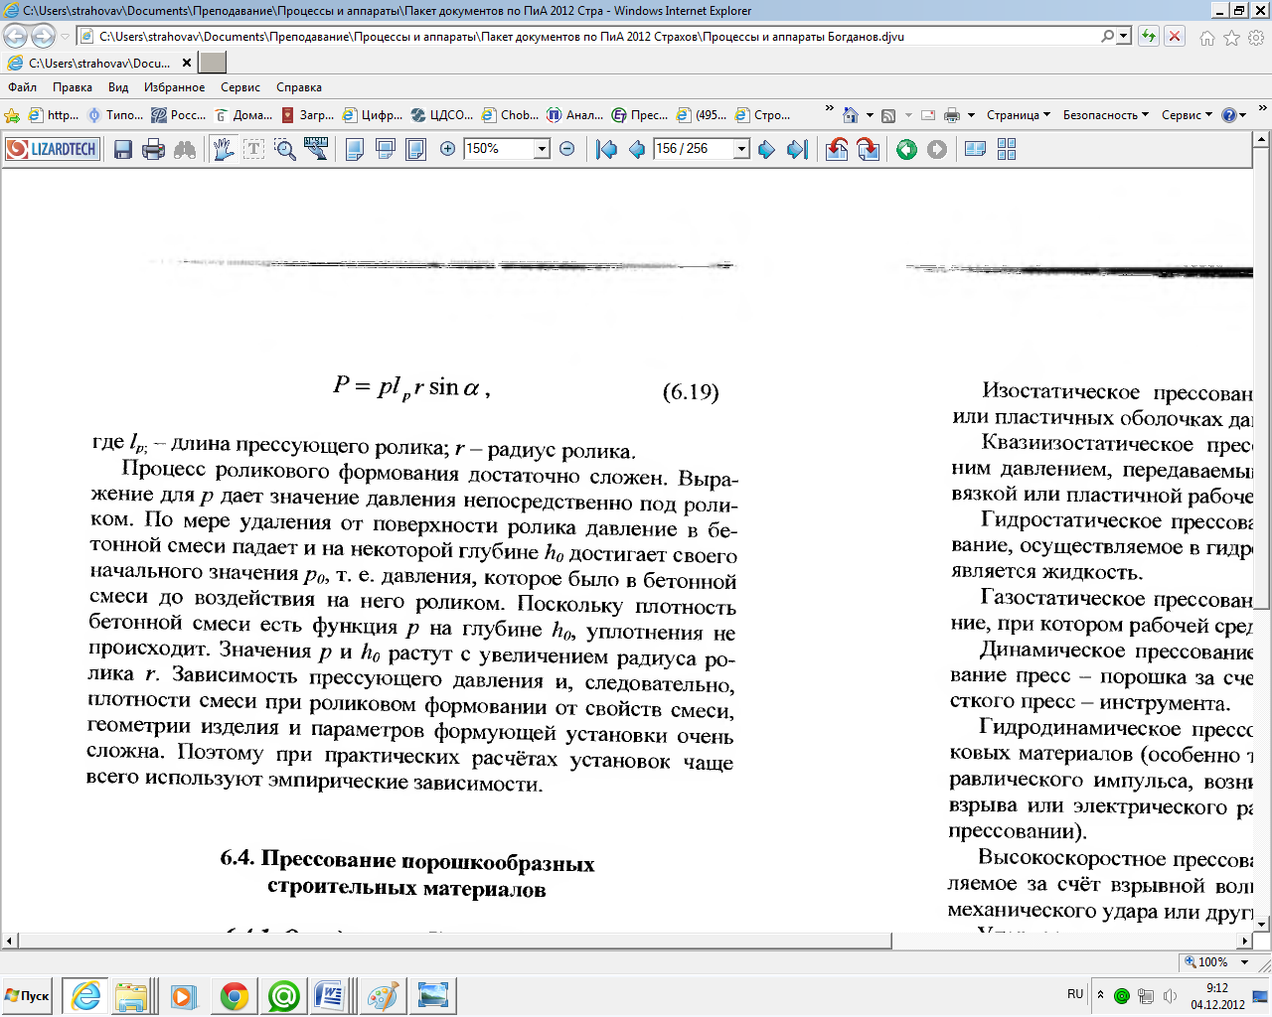Open Google Chrome from the taskbar
This screenshot has height=1017, width=1272.
click(235, 995)
